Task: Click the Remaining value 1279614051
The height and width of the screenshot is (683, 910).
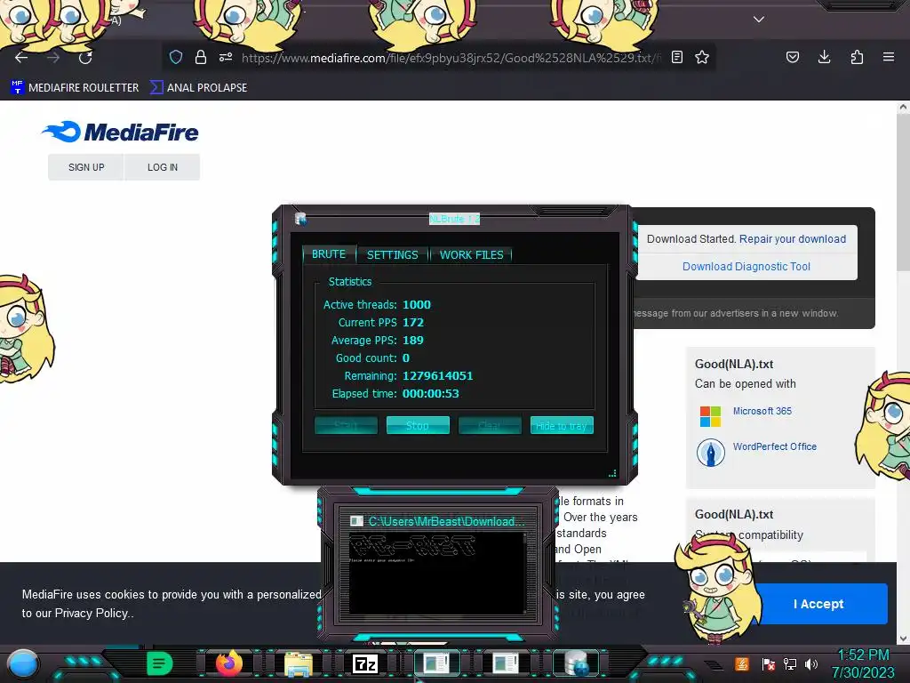Action: pyautogui.click(x=437, y=376)
